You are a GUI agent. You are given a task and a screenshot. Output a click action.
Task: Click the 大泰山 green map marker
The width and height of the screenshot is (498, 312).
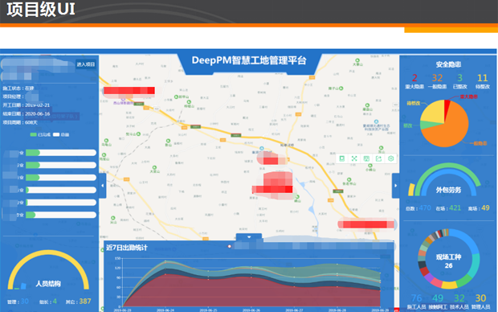(357, 60)
